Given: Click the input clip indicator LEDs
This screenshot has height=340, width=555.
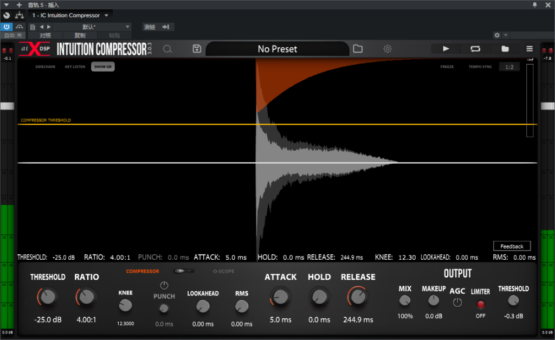Looking at the screenshot, I should click(x=7, y=50).
